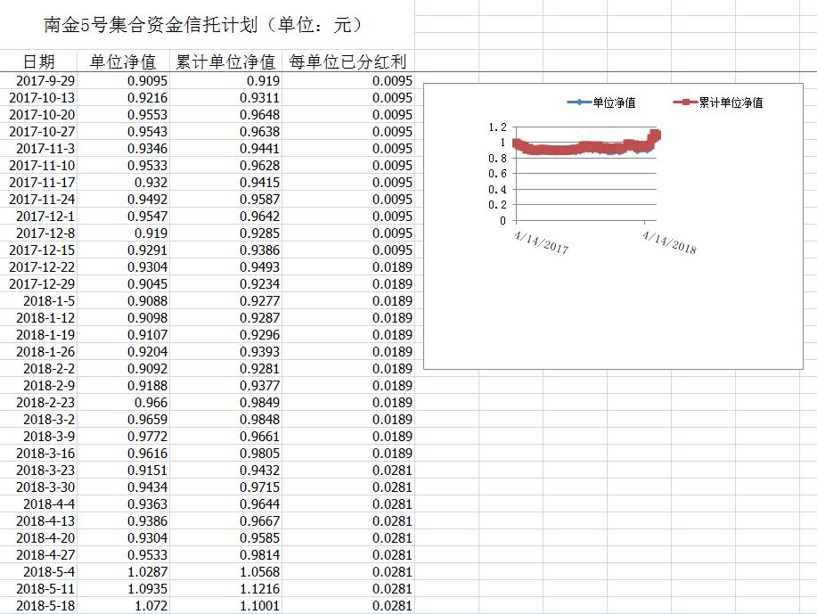817x614 pixels.
Task: Select the 1.2 value on chart's vertical axis
Action: coord(497,127)
